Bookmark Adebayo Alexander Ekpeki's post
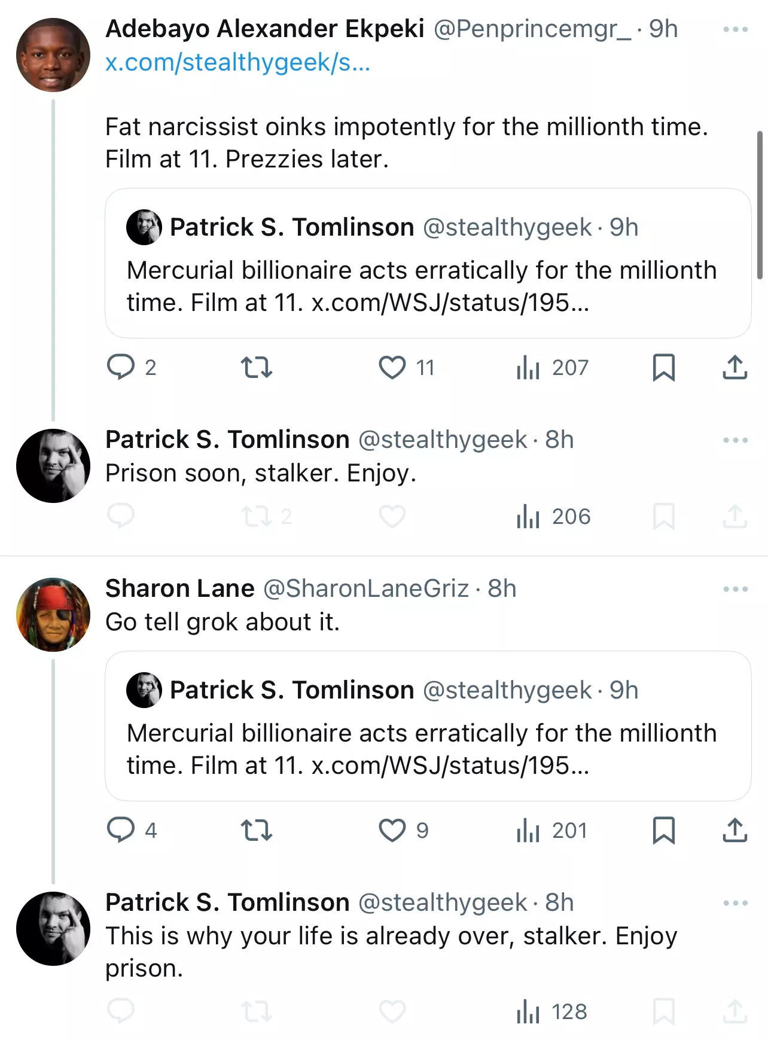The width and height of the screenshot is (768, 1040). pyautogui.click(x=663, y=367)
